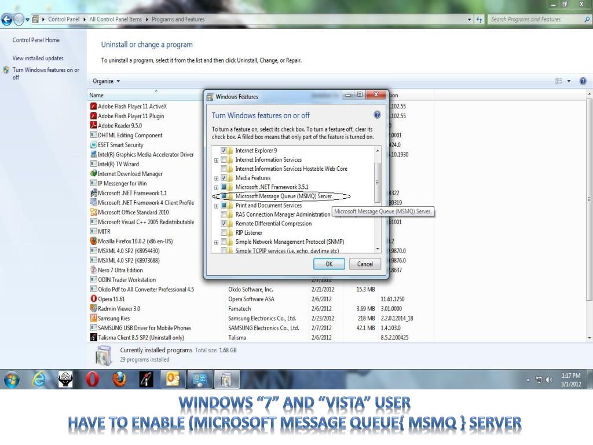The height and width of the screenshot is (445, 593).
Task: Click the Microsoft Office Standard 2010 icon
Action: coord(93,212)
